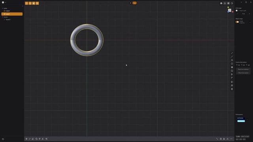Toggle solid selection mode icon
The height and width of the screenshot is (142, 253).
tap(37, 3)
